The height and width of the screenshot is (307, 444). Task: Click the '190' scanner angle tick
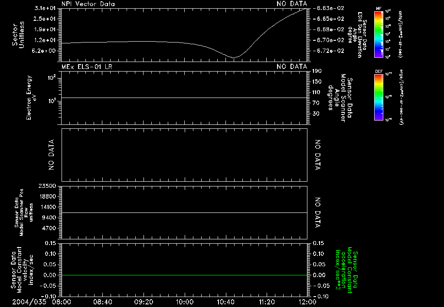pos(317,71)
